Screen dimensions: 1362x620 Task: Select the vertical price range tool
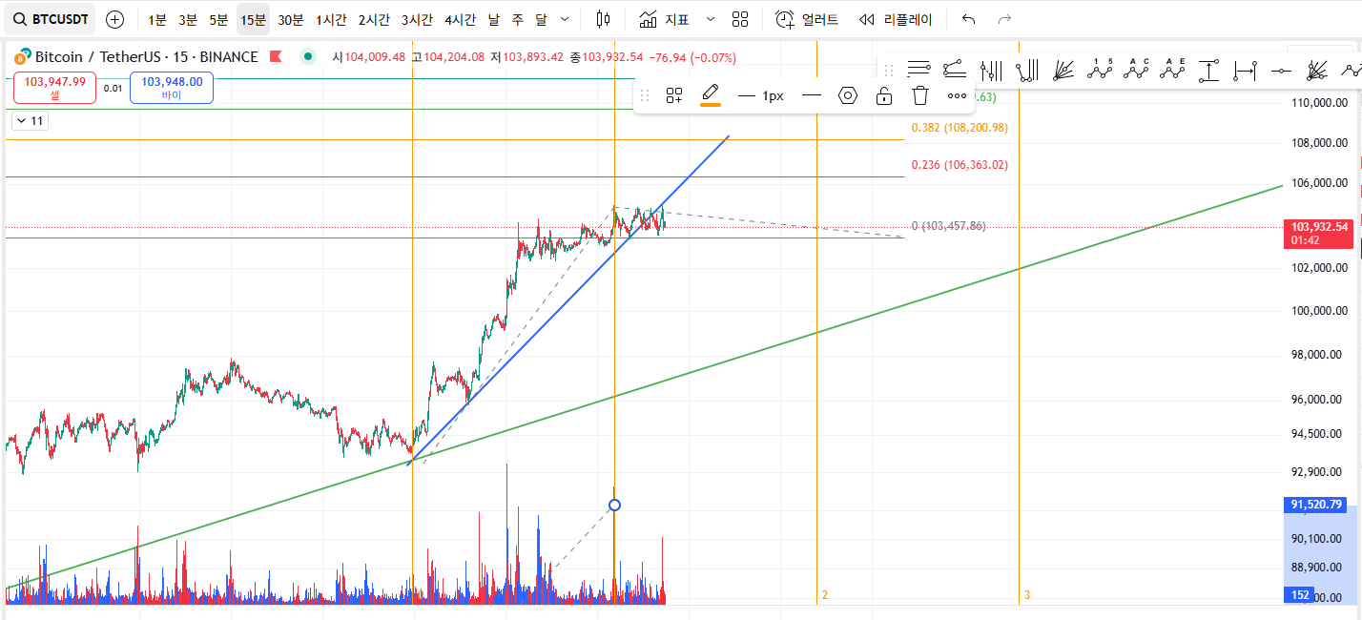pyautogui.click(x=1208, y=69)
